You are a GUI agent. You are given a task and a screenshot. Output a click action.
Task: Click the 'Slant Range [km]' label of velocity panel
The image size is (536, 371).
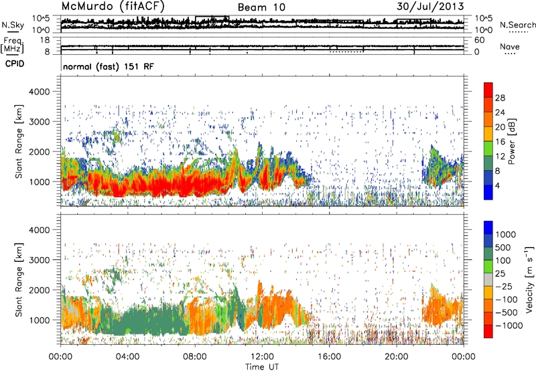coord(19,280)
